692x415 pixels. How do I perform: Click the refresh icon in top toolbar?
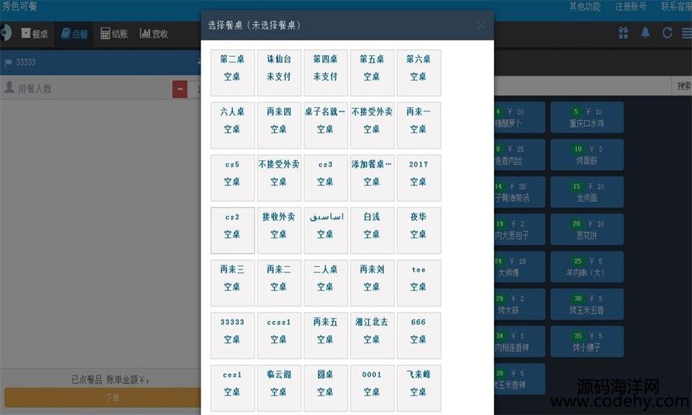pos(667,33)
